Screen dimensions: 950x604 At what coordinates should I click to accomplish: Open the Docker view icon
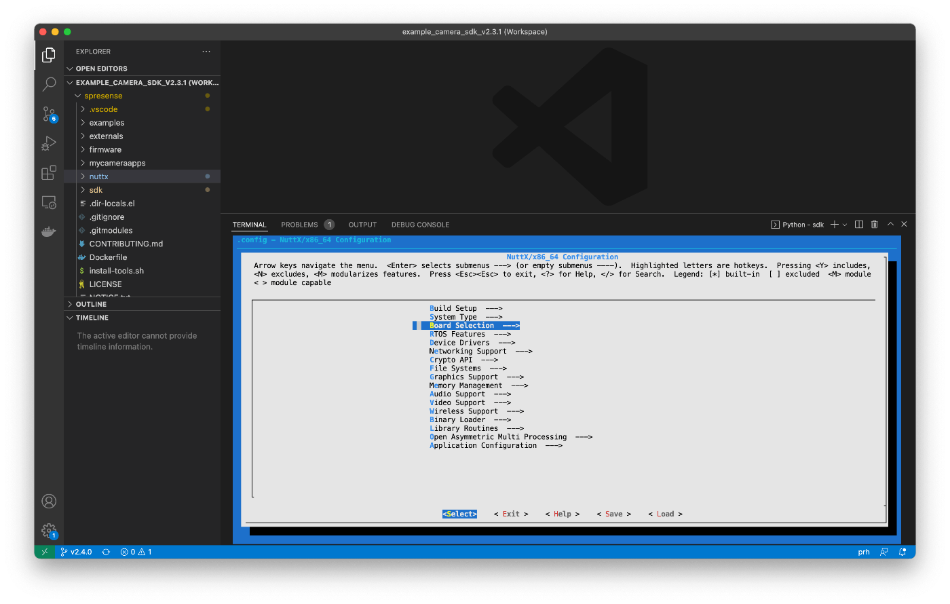[49, 231]
